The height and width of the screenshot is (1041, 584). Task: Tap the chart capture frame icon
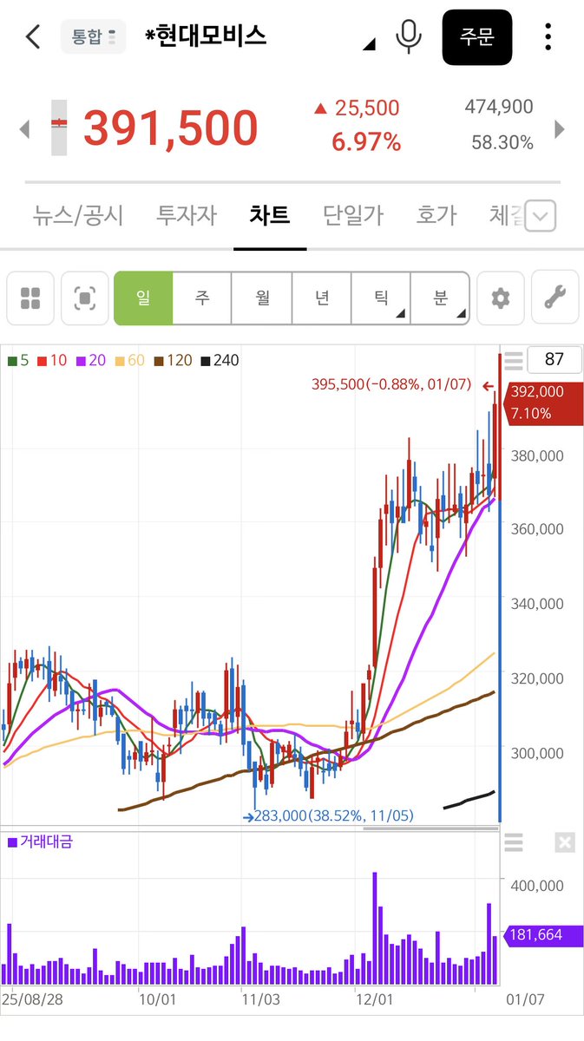(x=85, y=298)
